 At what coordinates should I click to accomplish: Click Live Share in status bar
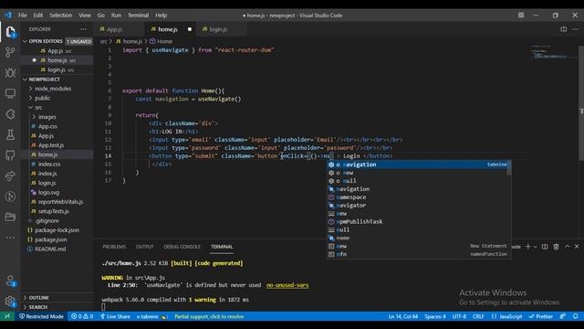(x=115, y=316)
